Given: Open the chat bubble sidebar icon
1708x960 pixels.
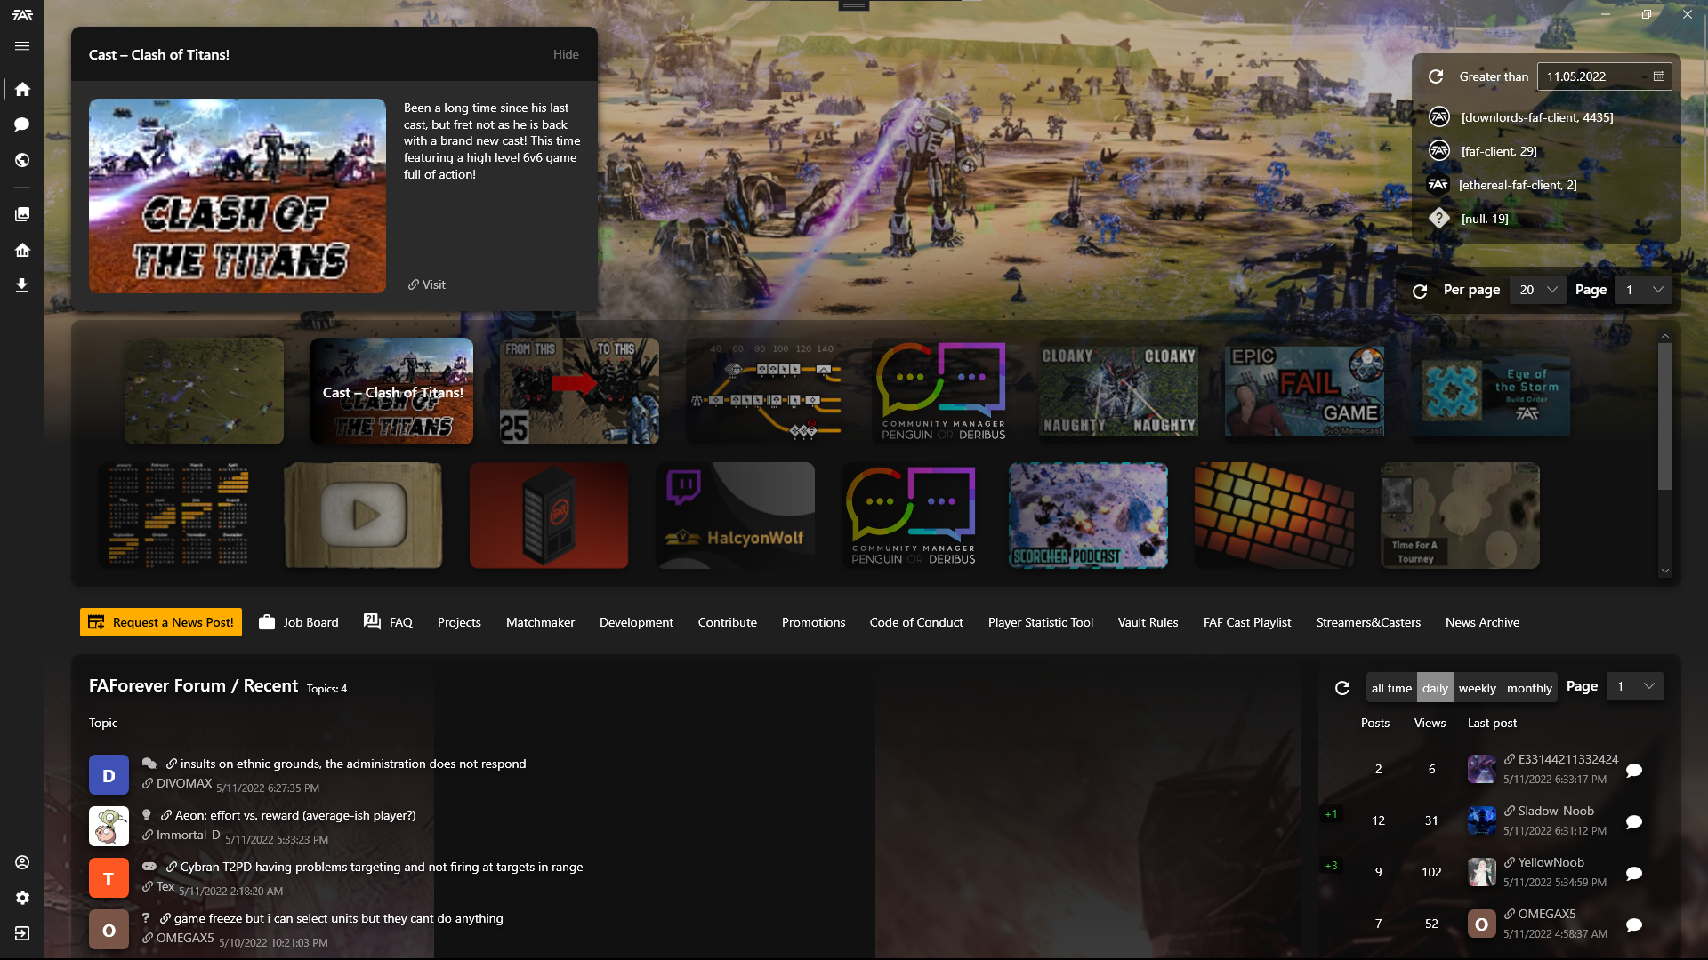Looking at the screenshot, I should [x=22, y=124].
